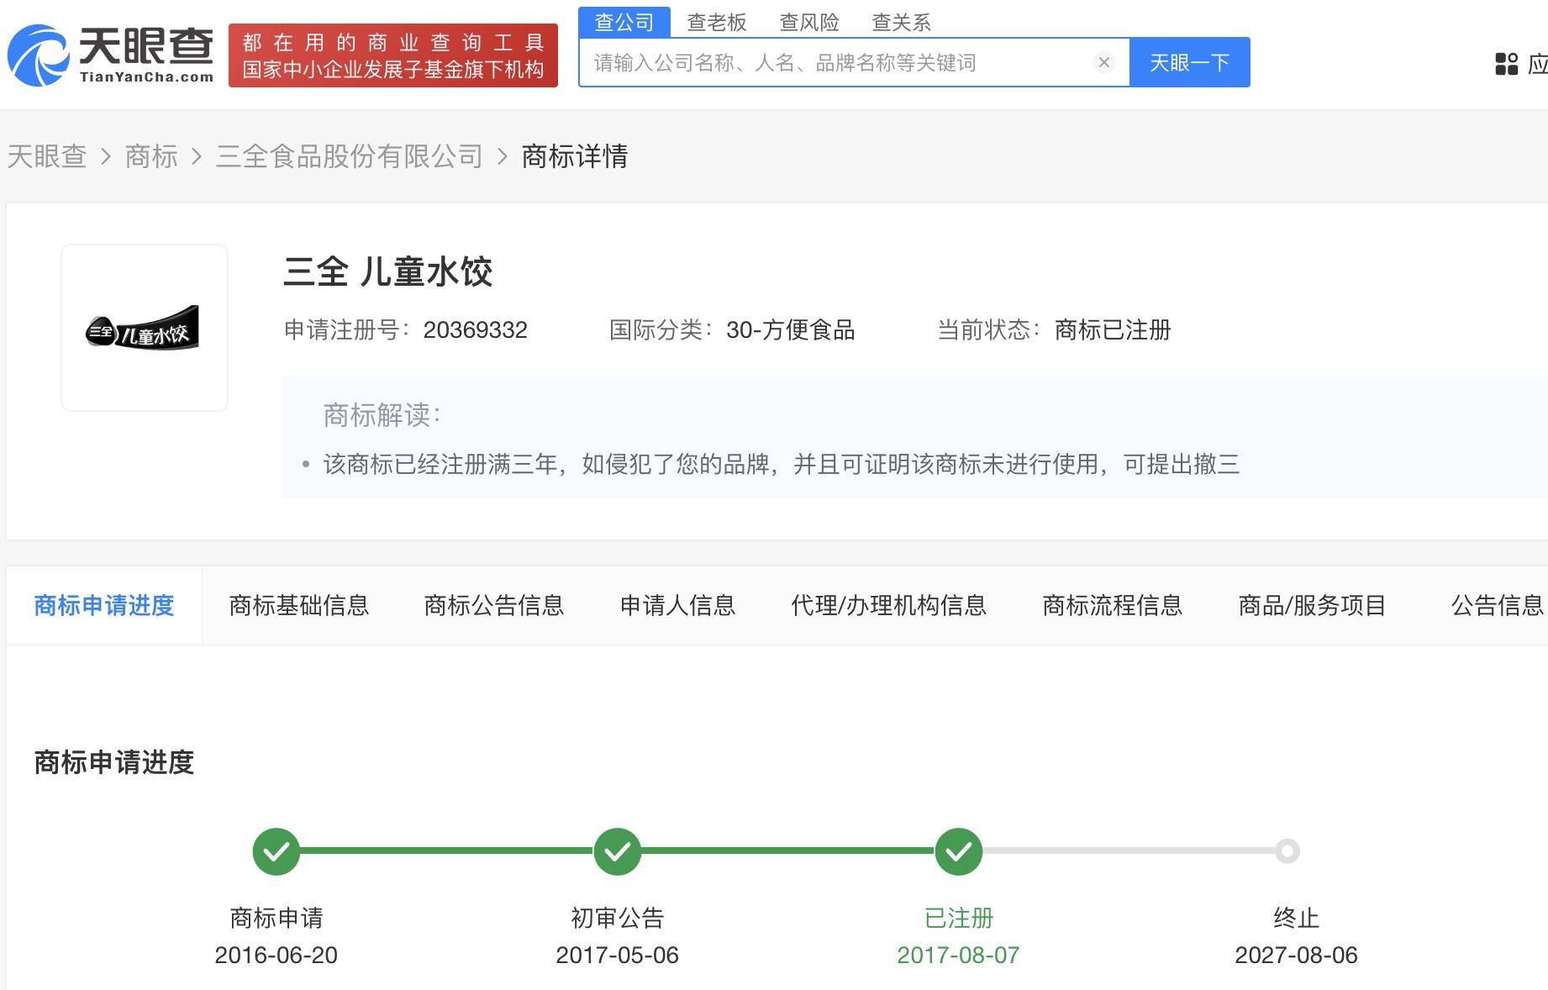Viewport: 1548px width, 990px height.
Task: Switch to the 查风险 search tab
Action: [x=809, y=22]
